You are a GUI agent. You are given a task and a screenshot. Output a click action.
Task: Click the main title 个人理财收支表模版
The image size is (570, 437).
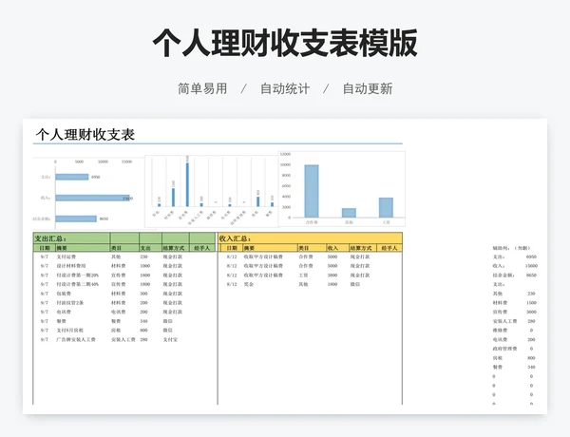pos(285,43)
